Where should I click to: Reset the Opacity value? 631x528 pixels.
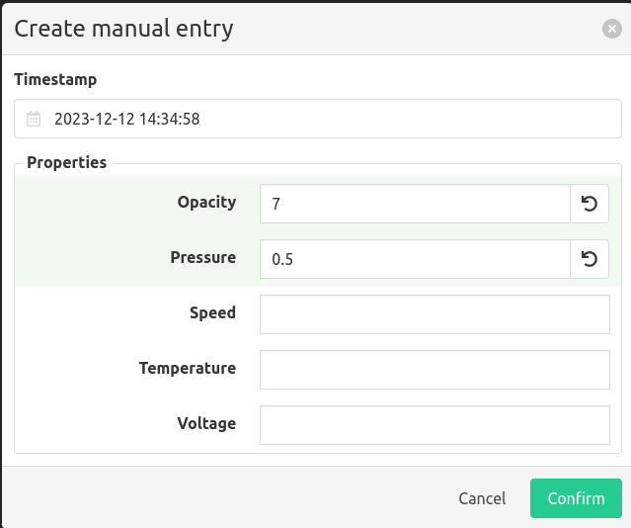point(590,204)
